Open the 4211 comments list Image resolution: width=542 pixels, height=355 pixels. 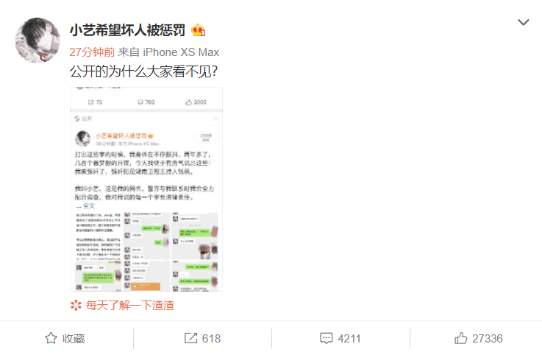coord(349,338)
